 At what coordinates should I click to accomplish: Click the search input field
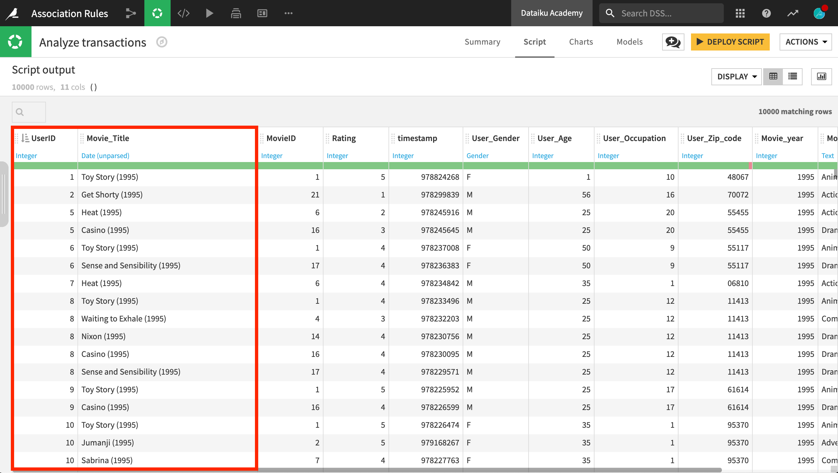point(29,112)
